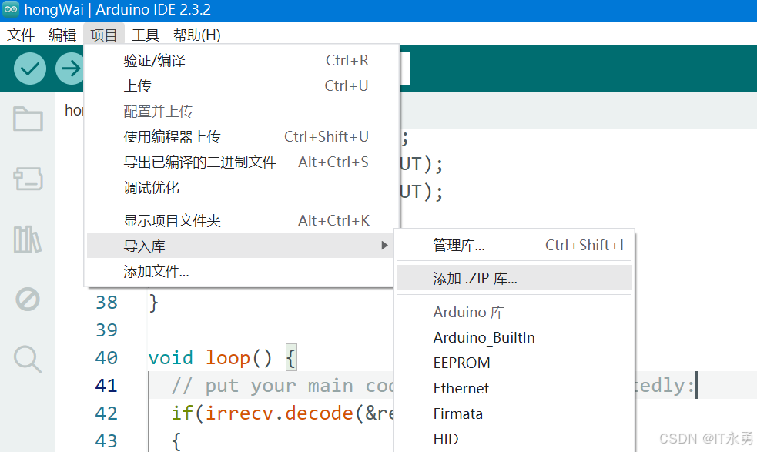Open the 编辑 menu
The width and height of the screenshot is (757, 452).
pos(62,35)
